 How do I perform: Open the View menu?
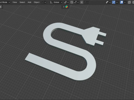coord(15,2)
